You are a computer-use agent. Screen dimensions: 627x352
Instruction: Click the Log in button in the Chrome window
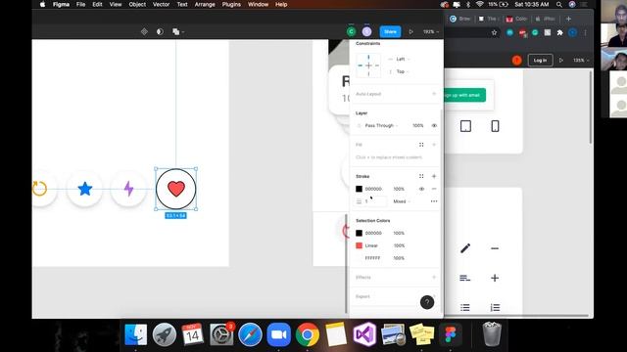coord(540,61)
